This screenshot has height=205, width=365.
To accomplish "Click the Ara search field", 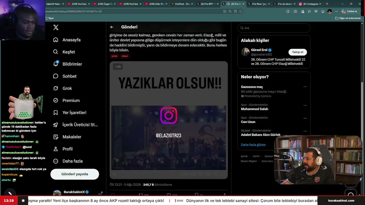I will [x=274, y=28].
